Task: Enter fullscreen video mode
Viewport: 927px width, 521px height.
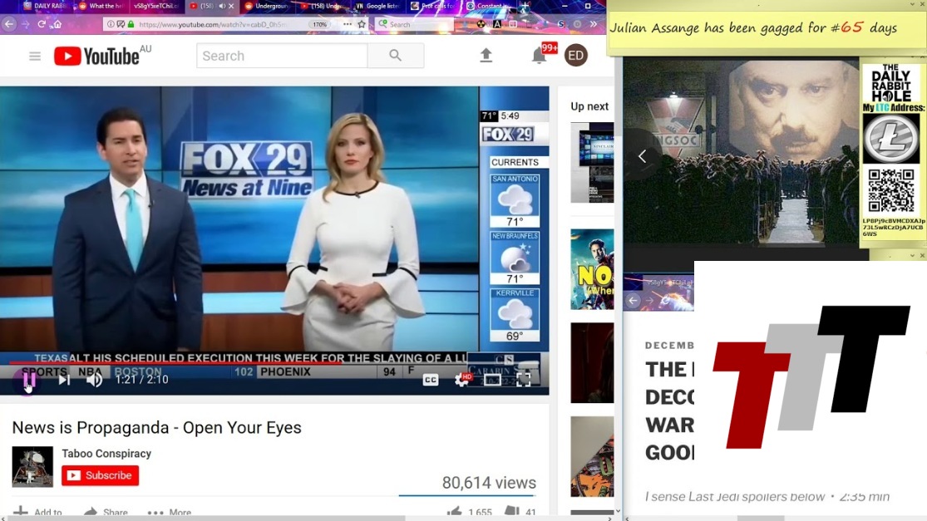Action: click(x=524, y=380)
